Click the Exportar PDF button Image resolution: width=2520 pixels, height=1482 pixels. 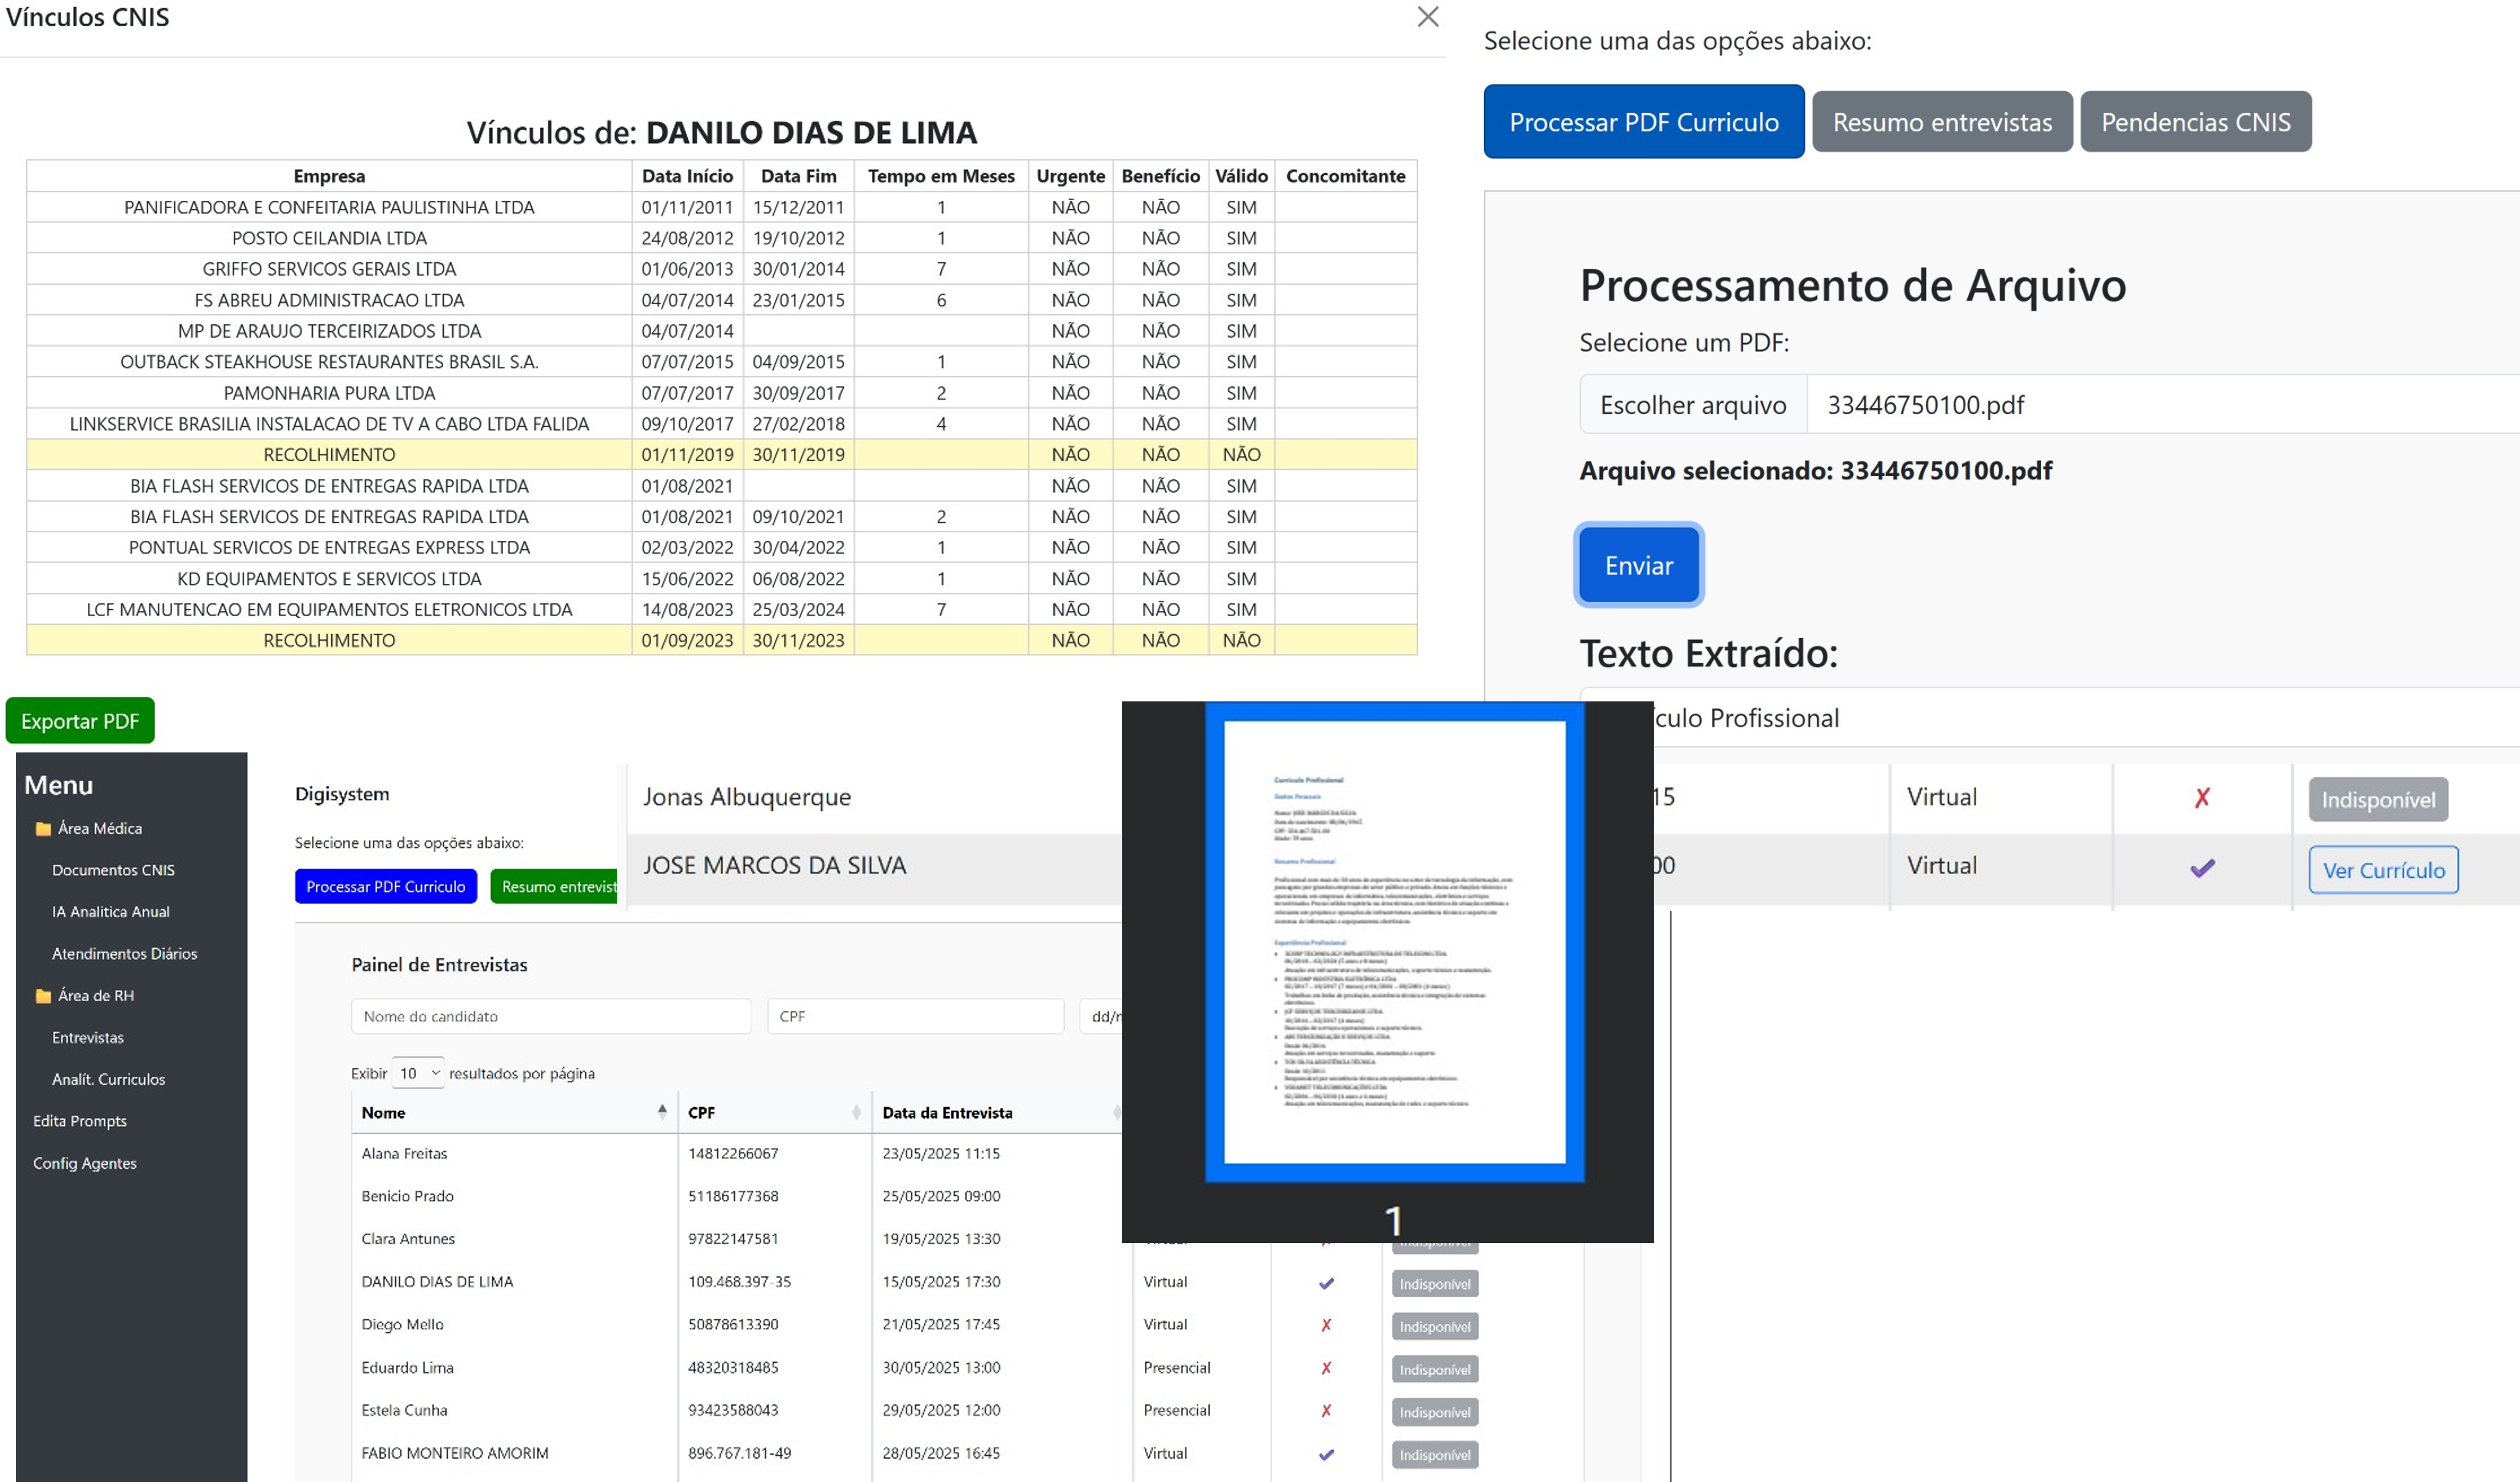click(79, 720)
